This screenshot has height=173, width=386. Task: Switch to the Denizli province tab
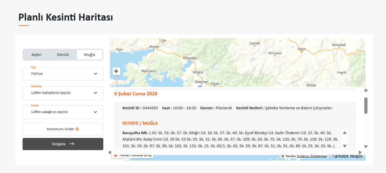63,54
